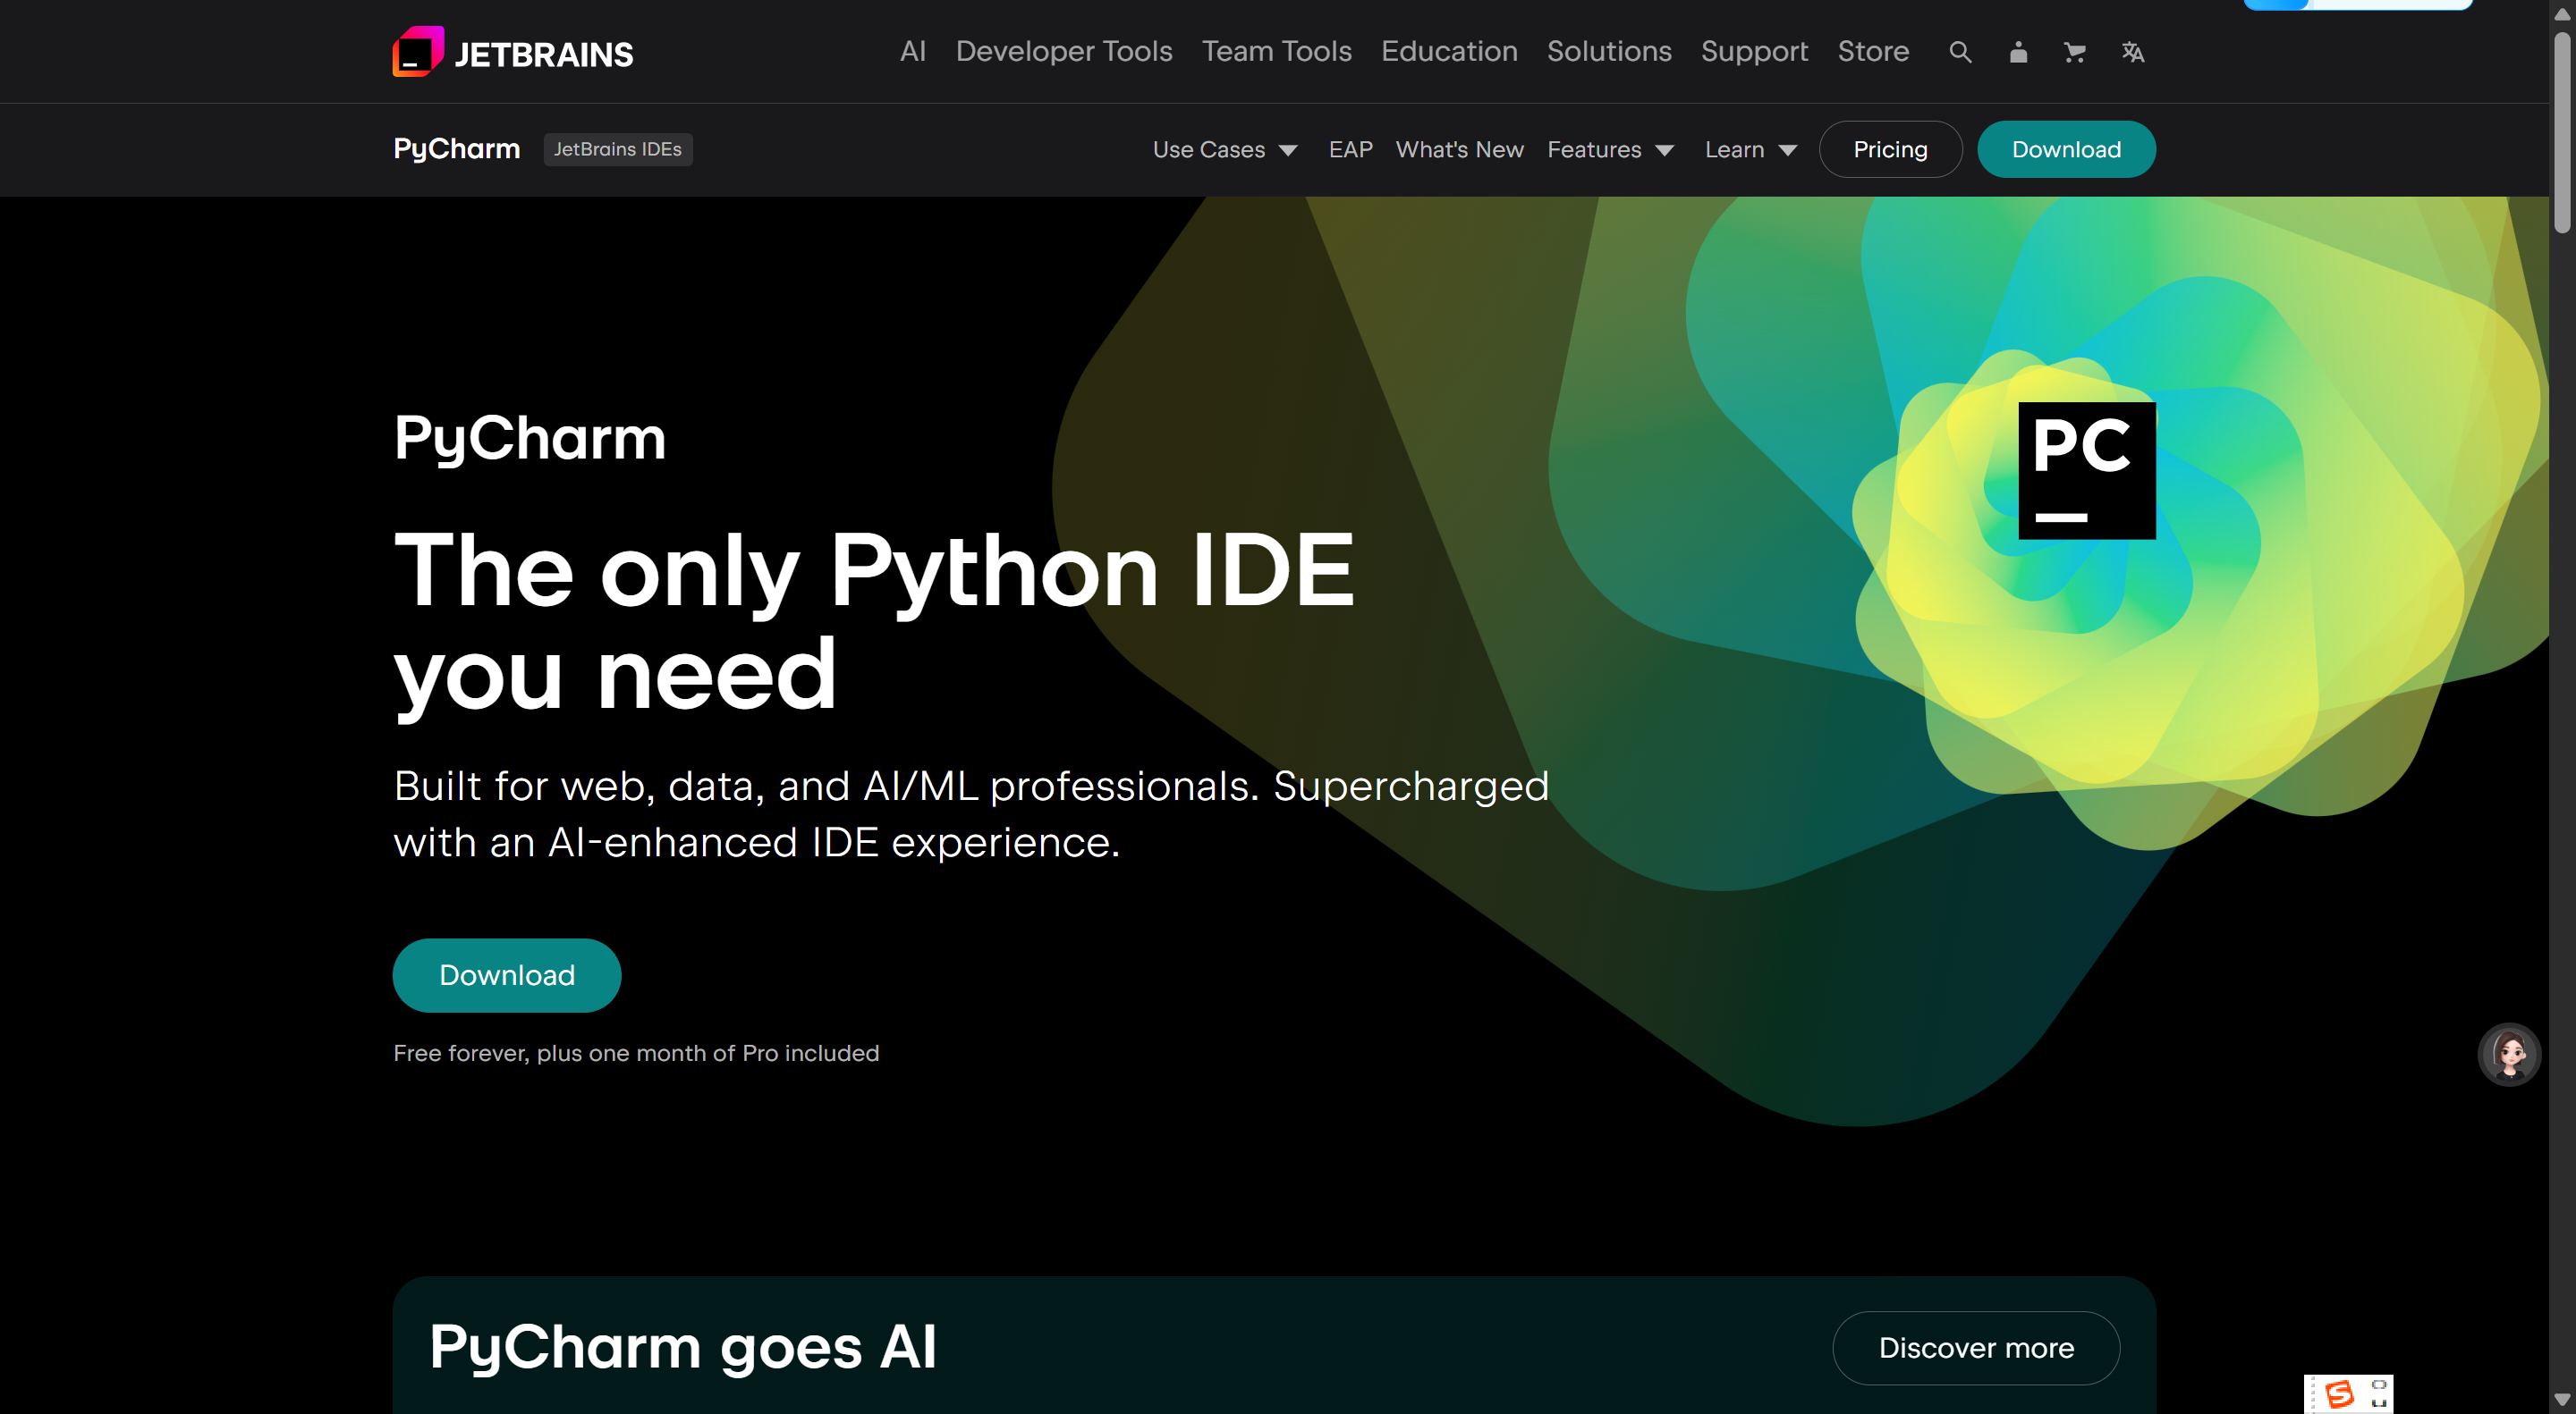Viewport: 2576px width, 1414px height.
Task: Open the chat assistant avatar
Action: point(2508,1055)
